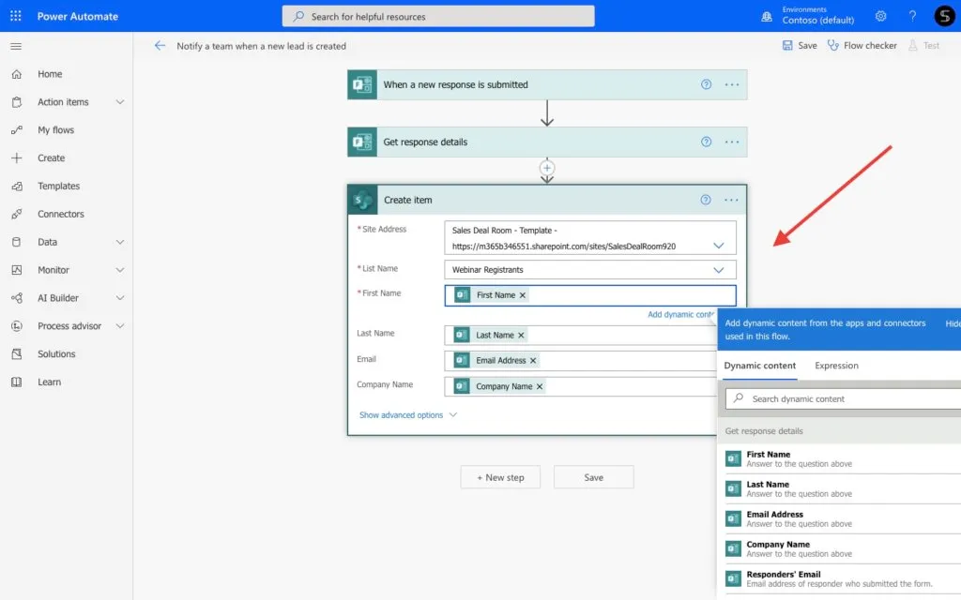961x600 pixels.
Task: Expand Action items submenu chevron
Action: pyautogui.click(x=120, y=102)
